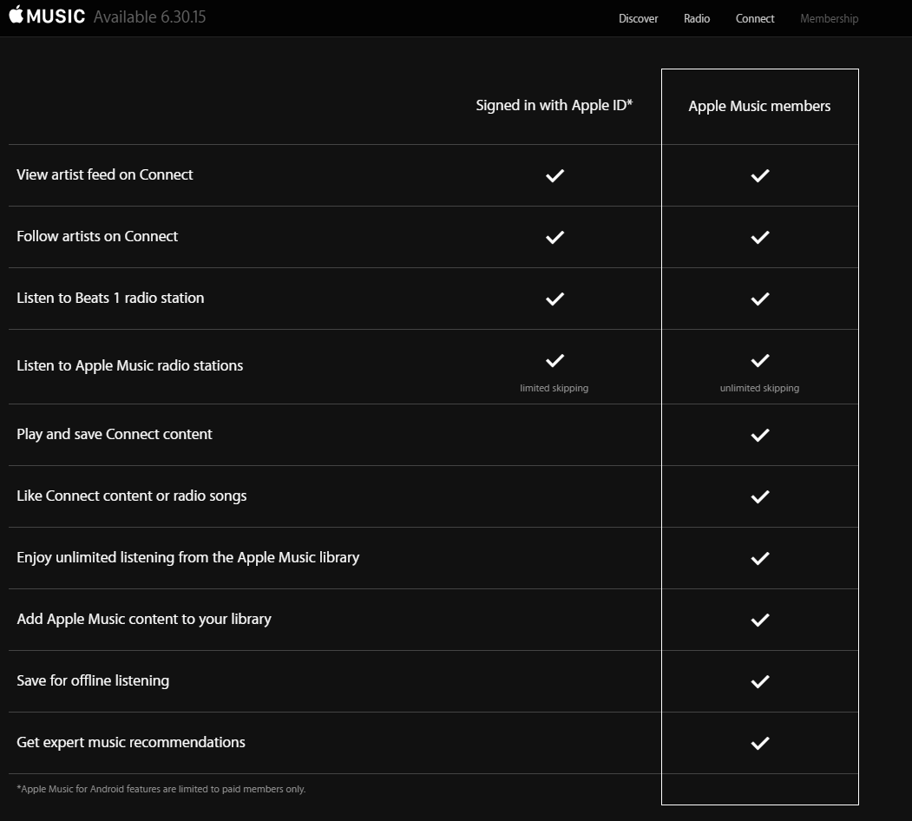Viewport: 912px width, 821px height.
Task: Click members checkmark for expert music recommendations
Action: pos(760,743)
